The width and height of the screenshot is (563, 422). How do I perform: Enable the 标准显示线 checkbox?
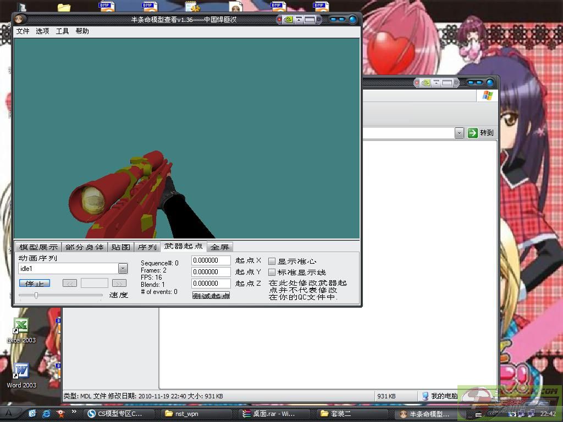pyautogui.click(x=272, y=272)
